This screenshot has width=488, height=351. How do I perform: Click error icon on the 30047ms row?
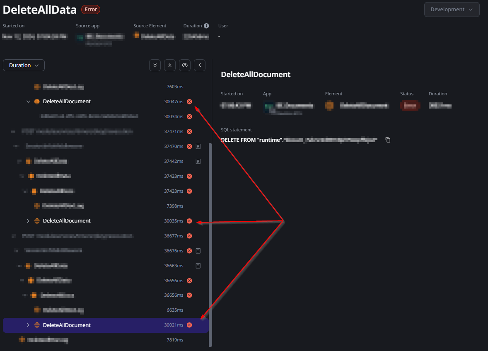click(189, 102)
